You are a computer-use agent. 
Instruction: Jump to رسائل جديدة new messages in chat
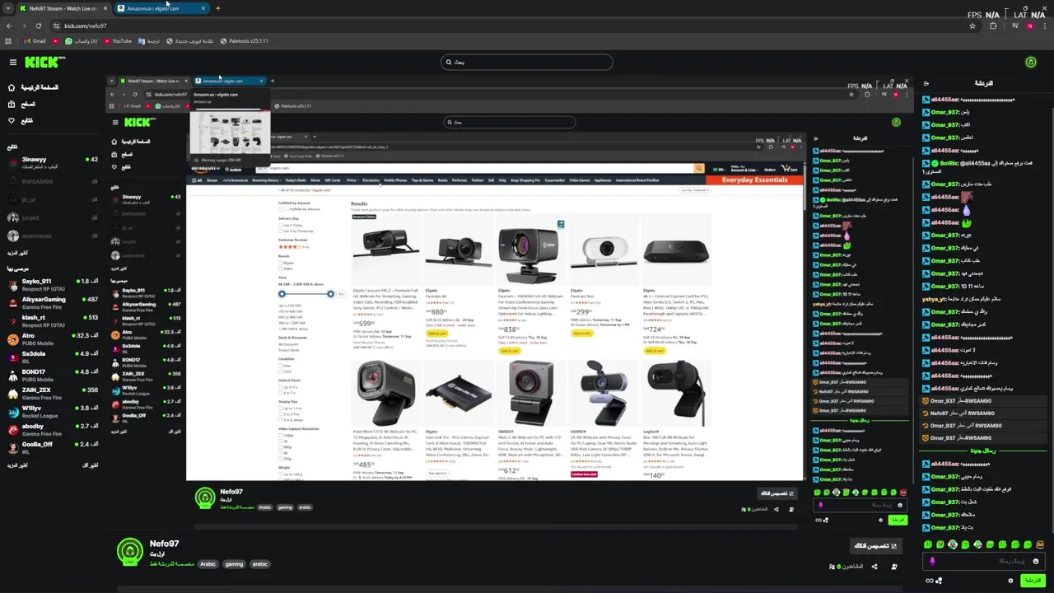click(x=982, y=451)
